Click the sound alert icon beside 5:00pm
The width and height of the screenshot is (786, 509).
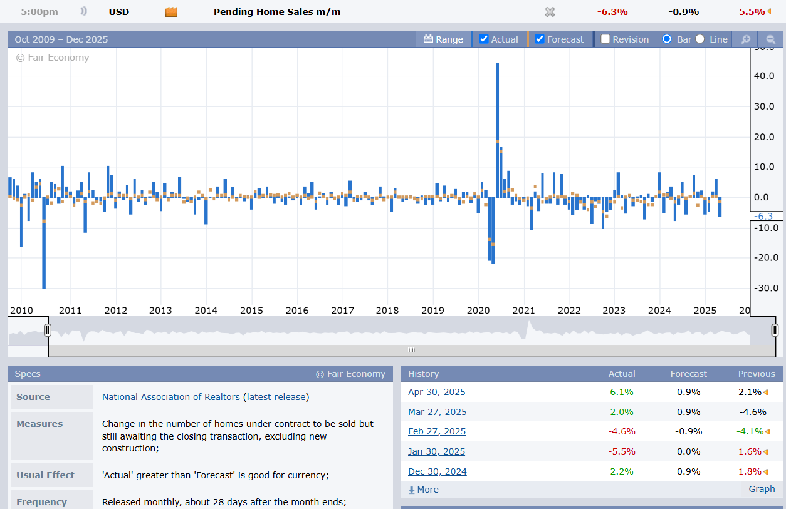point(83,12)
